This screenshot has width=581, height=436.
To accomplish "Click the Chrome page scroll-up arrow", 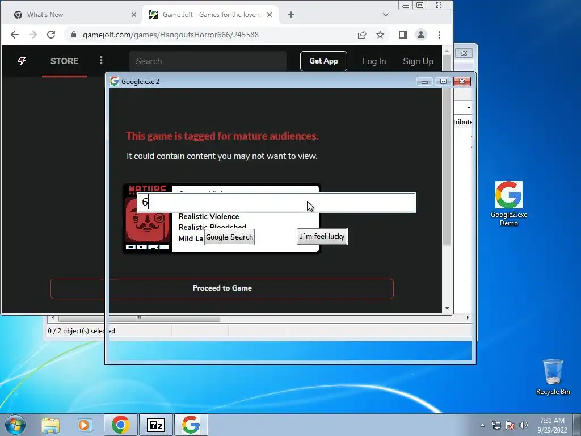I will coord(447,50).
